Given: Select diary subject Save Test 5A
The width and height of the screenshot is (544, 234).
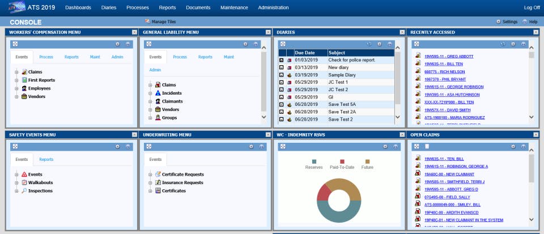Looking at the screenshot, I should click(342, 104).
